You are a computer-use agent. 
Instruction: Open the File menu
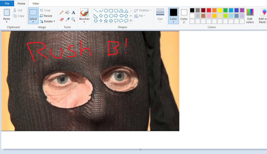pyautogui.click(x=7, y=4)
